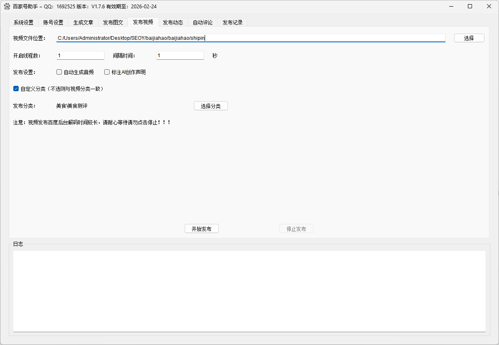This screenshot has width=499, height=345.
Task: Open the 账号设置 tab
Action: pos(53,22)
